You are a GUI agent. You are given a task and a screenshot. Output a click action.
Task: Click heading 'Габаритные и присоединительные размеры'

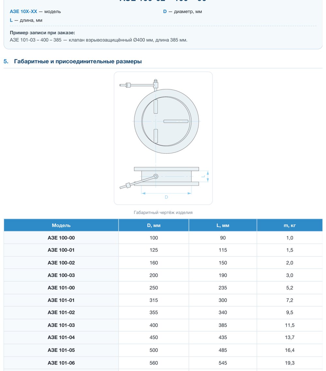tap(78, 62)
